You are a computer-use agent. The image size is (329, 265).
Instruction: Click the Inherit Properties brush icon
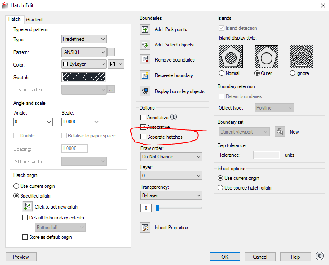coord(145,228)
